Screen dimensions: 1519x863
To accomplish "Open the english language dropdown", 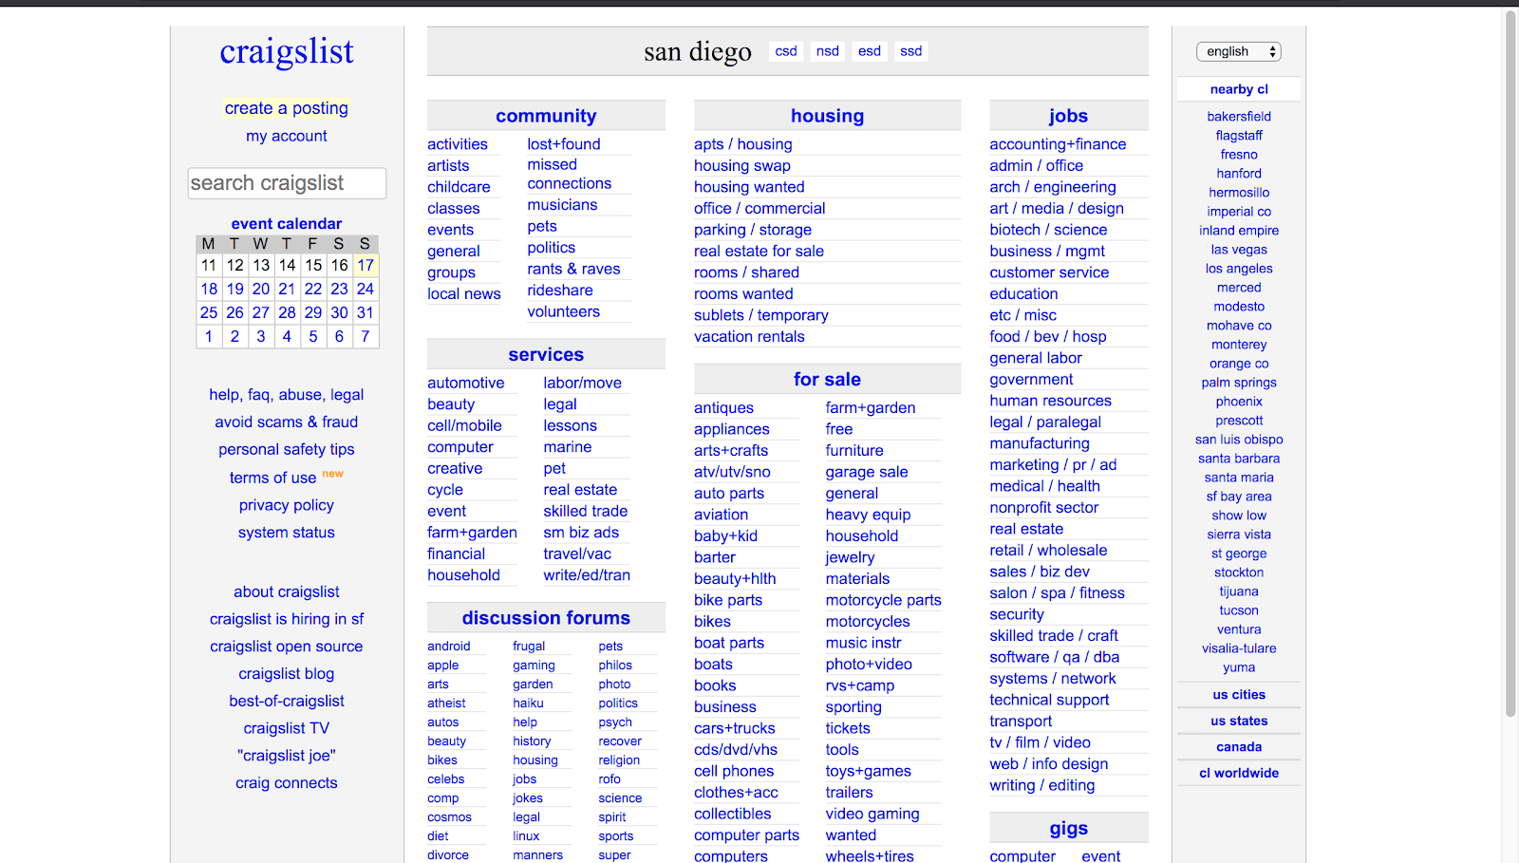I will point(1237,51).
